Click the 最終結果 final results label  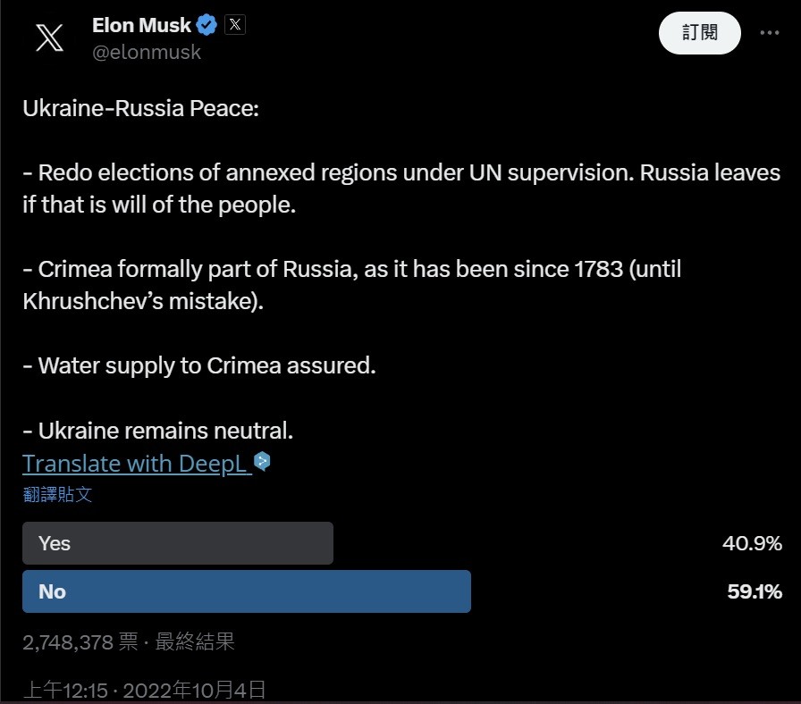pyautogui.click(x=195, y=641)
